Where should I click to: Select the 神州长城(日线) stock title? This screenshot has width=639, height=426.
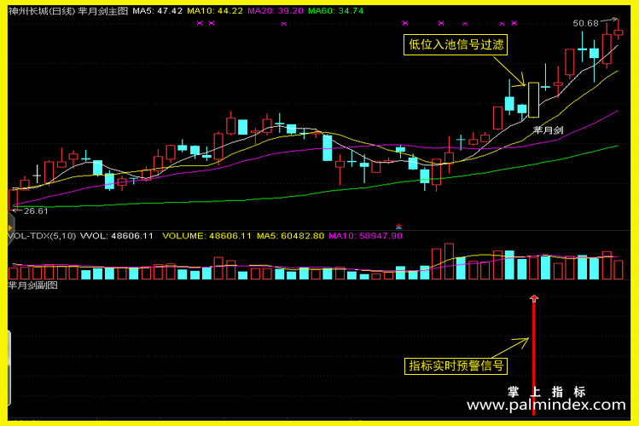(x=42, y=11)
